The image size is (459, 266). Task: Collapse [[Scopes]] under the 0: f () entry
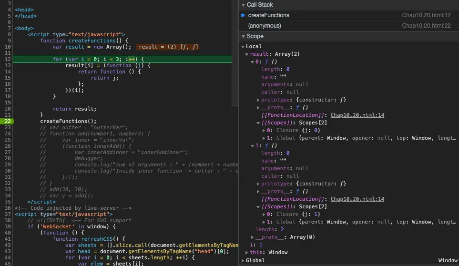pyautogui.click(x=258, y=123)
